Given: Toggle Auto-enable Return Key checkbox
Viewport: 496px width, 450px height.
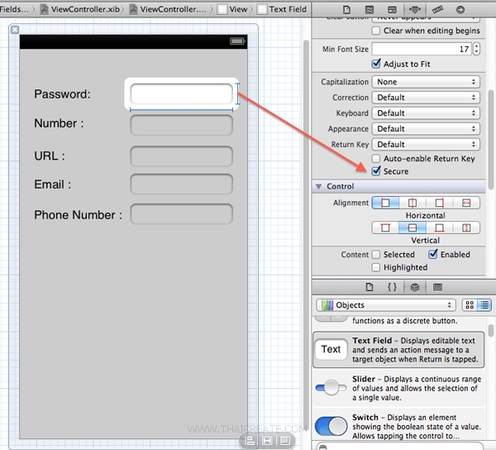Looking at the screenshot, I should 376,158.
